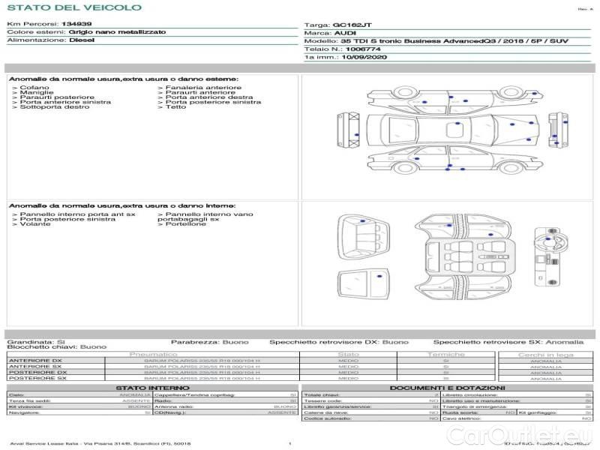Select the Km Percorsi value 134939
600x450 pixels.
(x=76, y=24)
